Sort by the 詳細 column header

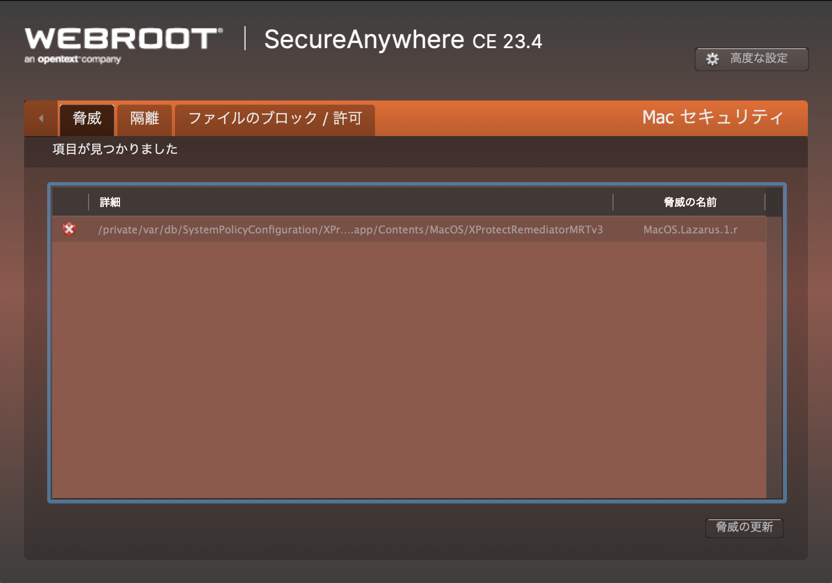click(x=351, y=202)
